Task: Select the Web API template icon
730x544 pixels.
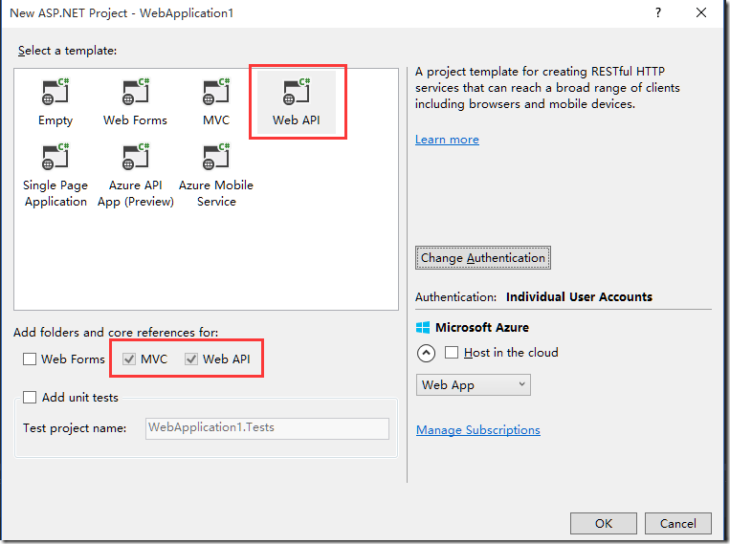Action: (x=297, y=92)
